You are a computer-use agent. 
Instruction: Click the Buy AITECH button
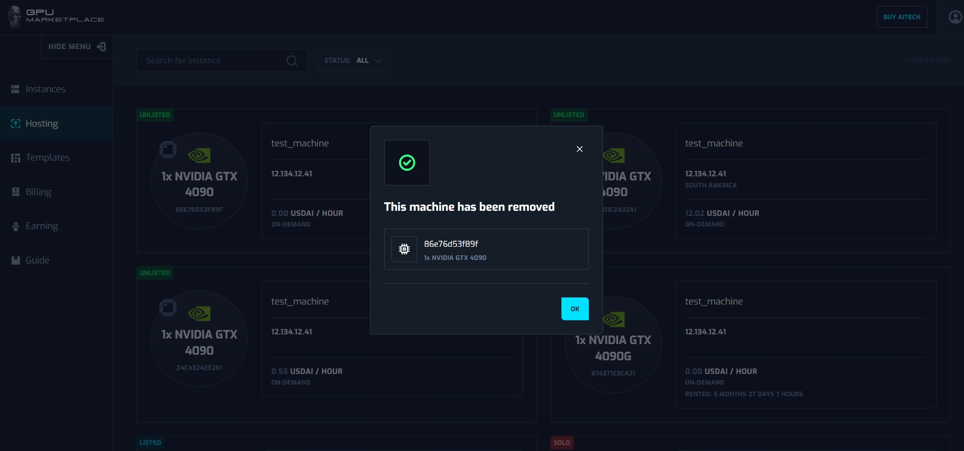[x=902, y=17]
